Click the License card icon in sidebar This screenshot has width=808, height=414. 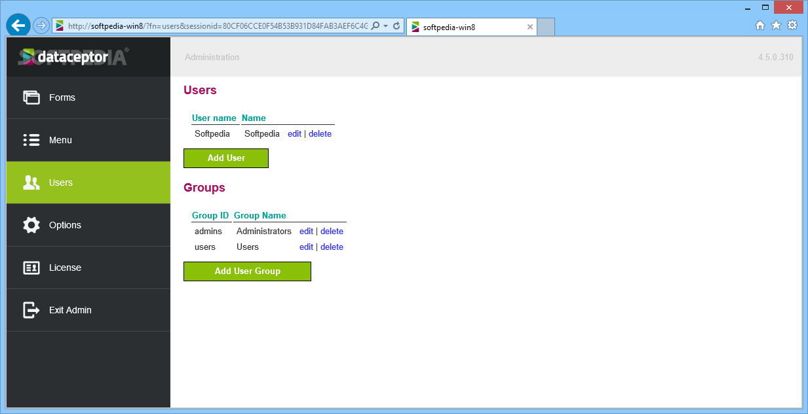tap(31, 267)
